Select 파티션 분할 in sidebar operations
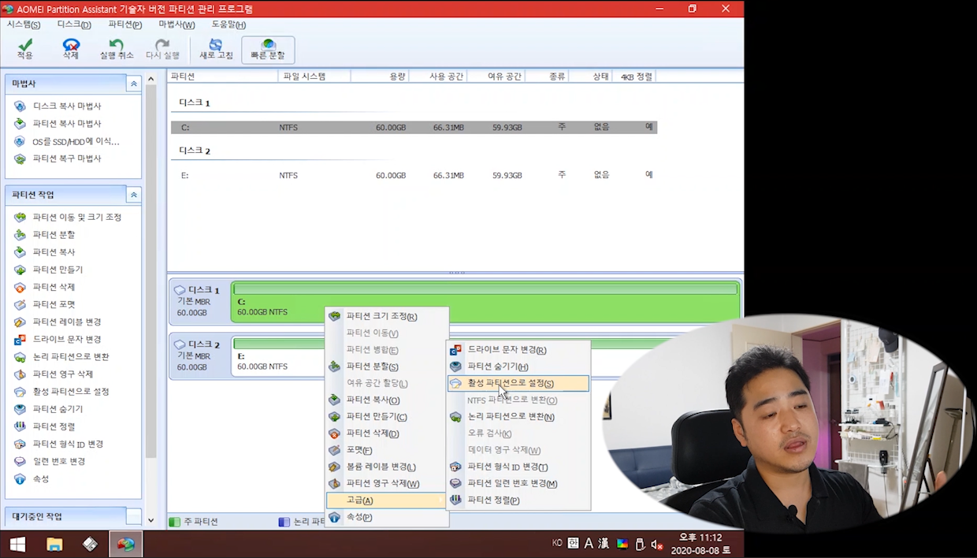 coord(45,234)
